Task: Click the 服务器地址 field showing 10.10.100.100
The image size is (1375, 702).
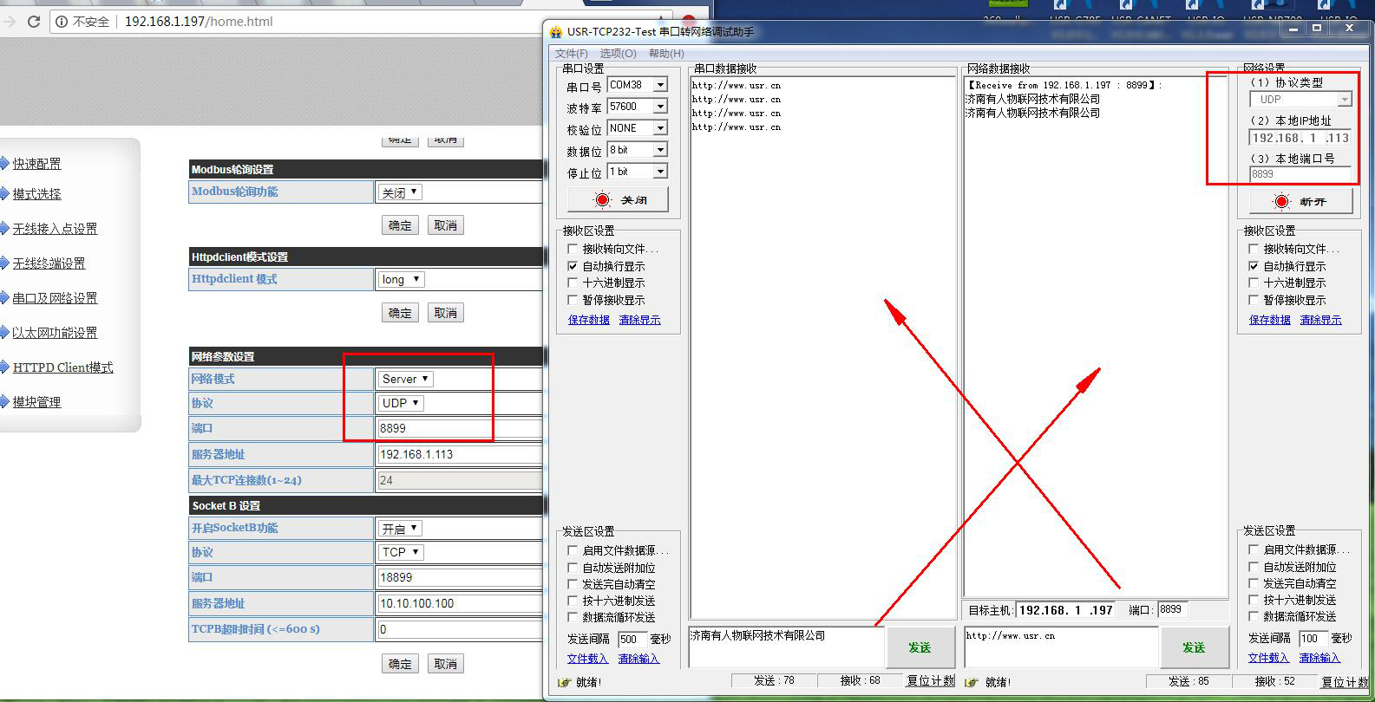Action: (x=460, y=603)
